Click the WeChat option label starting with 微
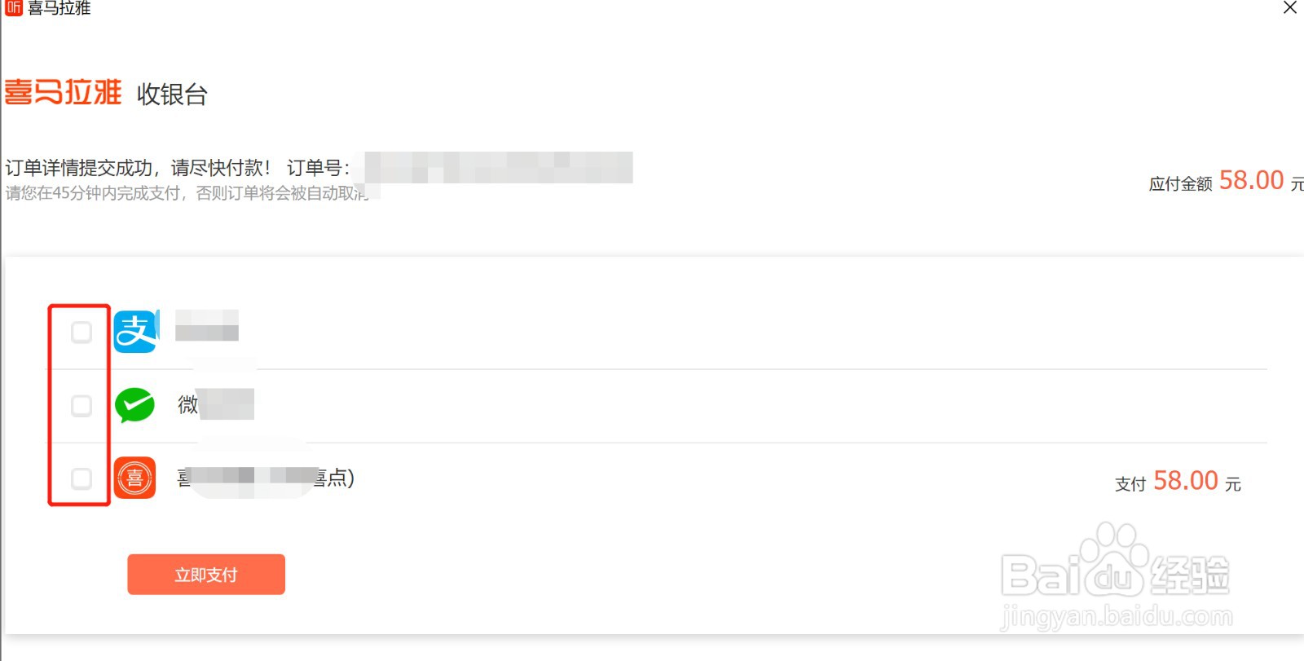Viewport: 1304px width, 661px height. pyautogui.click(x=215, y=404)
